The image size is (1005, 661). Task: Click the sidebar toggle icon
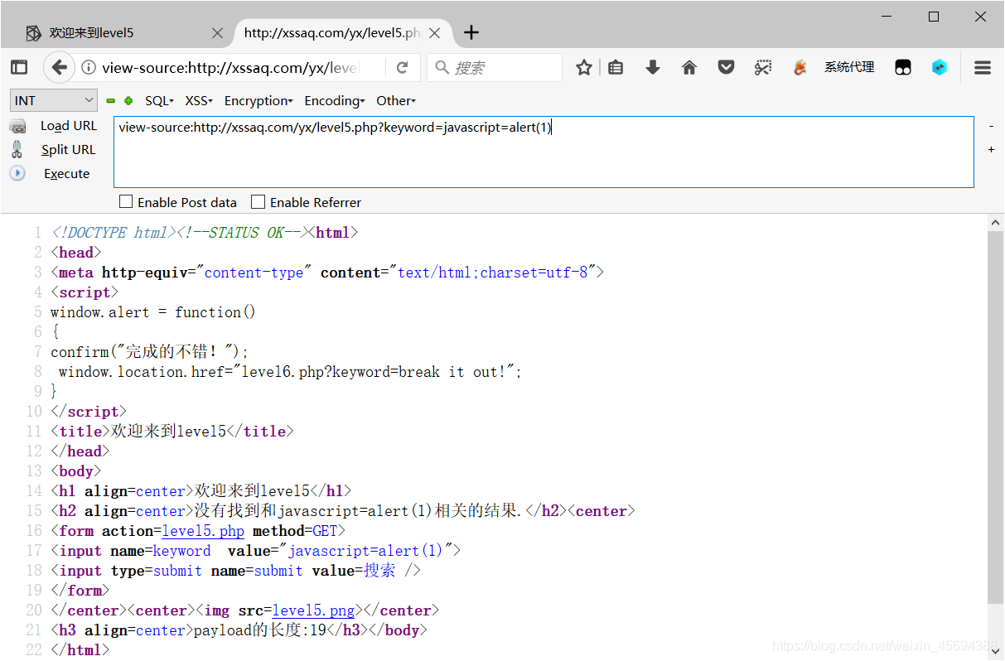[x=19, y=68]
